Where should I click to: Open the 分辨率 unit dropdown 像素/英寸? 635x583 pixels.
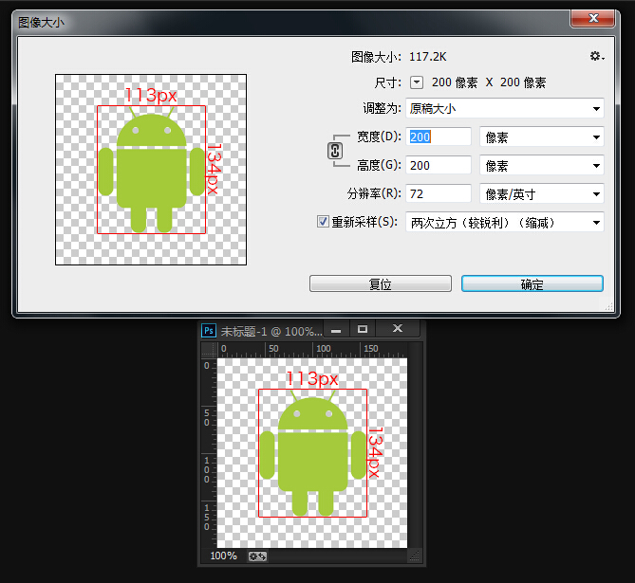541,193
